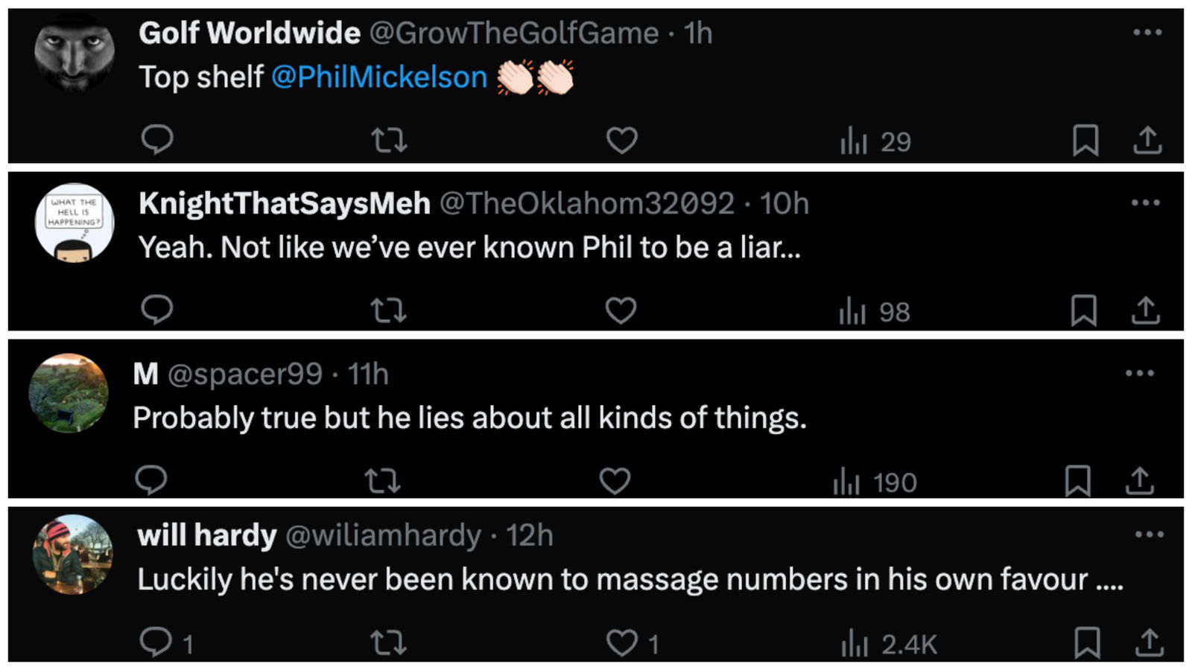Image resolution: width=1192 pixels, height=670 pixels.
Task: Bookmark the Golf Worldwide tweet
Action: (x=1085, y=140)
